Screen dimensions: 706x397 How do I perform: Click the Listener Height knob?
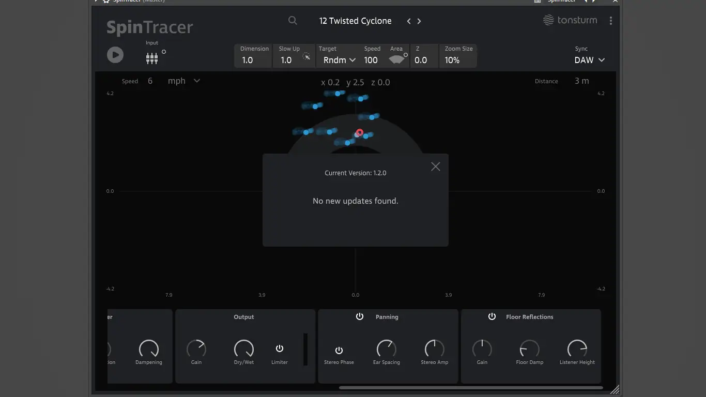[577, 349]
